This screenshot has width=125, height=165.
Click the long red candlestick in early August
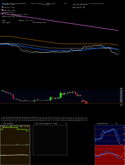(x=13, y=97)
